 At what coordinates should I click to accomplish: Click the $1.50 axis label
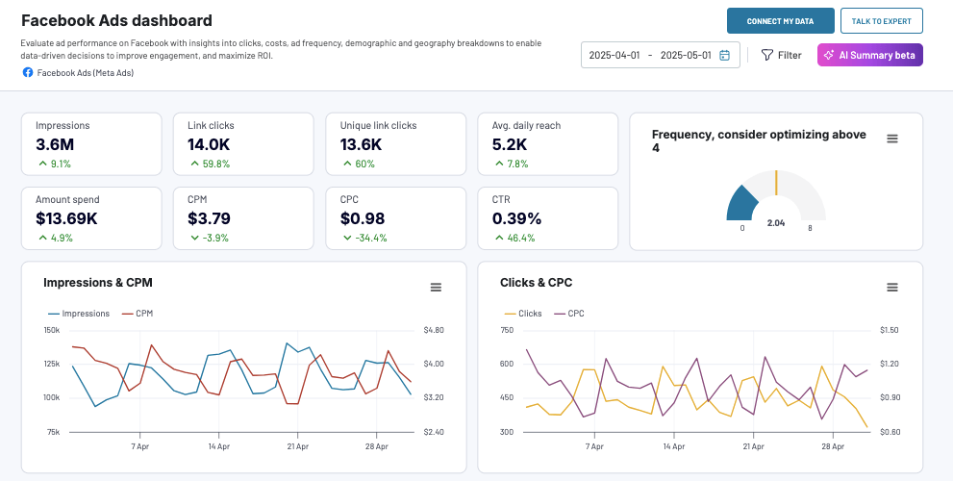point(890,330)
